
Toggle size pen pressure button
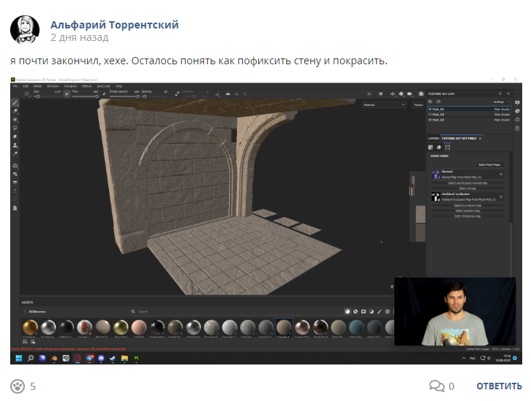point(67,93)
